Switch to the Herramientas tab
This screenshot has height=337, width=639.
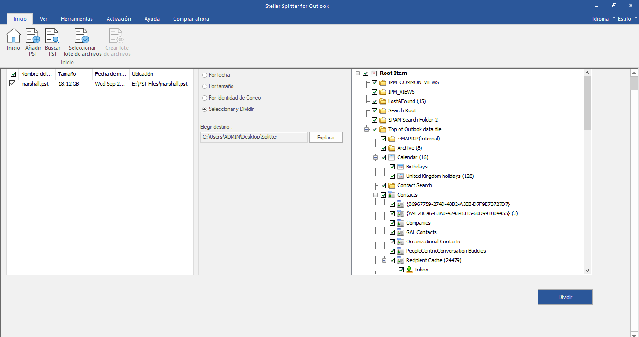click(77, 19)
